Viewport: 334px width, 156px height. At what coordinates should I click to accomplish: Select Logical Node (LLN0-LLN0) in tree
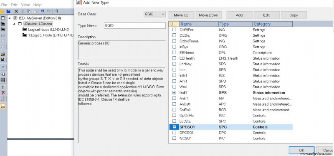tap(49, 29)
